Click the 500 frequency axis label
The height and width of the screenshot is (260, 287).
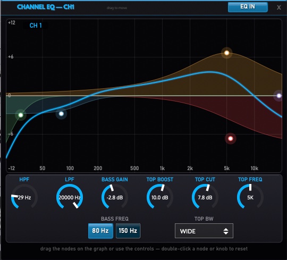(x=134, y=168)
